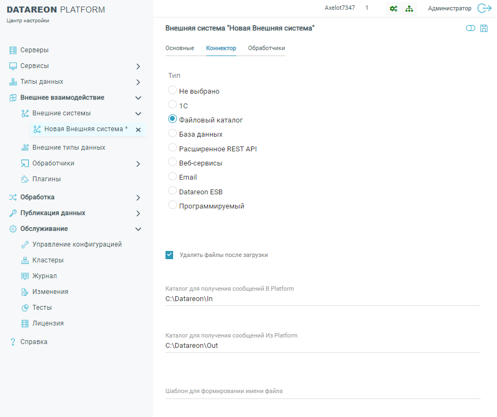This screenshot has width=497, height=417.
Task: Uncheck Удалять файлы после загрузки
Action: (x=169, y=255)
